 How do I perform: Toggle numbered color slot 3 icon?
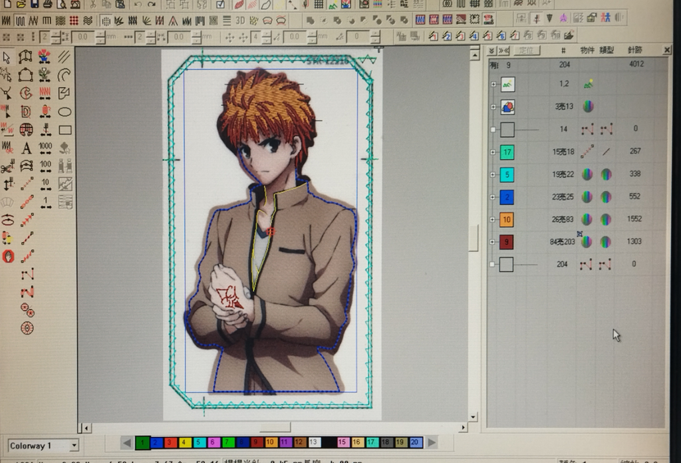coord(460,36)
